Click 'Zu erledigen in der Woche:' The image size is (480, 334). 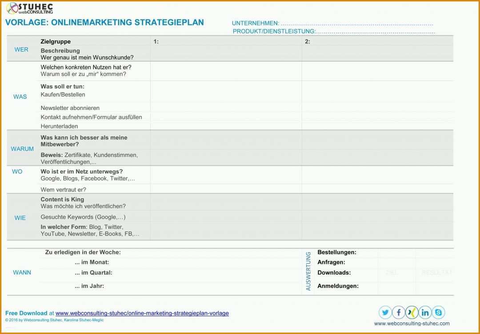pyautogui.click(x=83, y=252)
